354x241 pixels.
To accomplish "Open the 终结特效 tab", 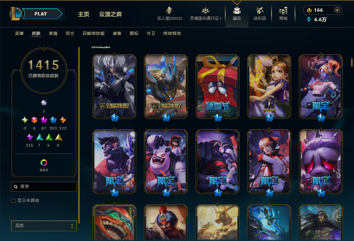I will click(x=172, y=33).
